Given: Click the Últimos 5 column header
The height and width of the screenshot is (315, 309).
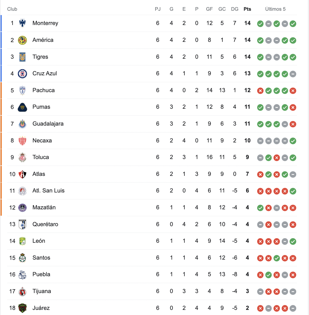Looking at the screenshot, I should tap(275, 9).
